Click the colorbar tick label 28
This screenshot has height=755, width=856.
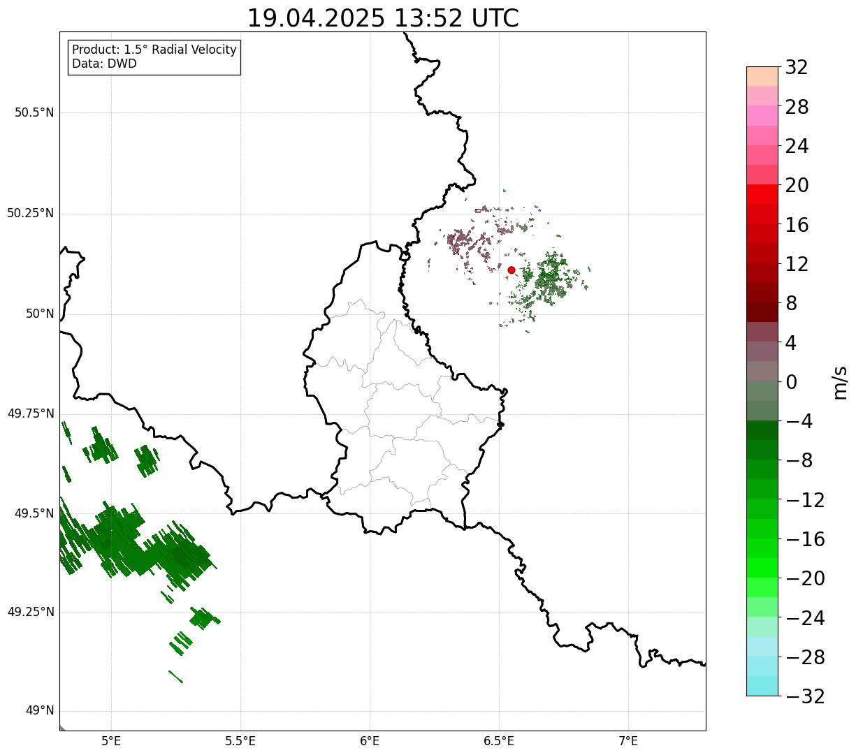click(797, 107)
